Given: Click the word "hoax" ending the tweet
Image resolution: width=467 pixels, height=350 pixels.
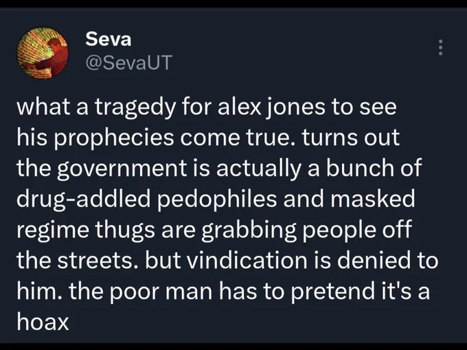Looking at the screenshot, I should [43, 322].
